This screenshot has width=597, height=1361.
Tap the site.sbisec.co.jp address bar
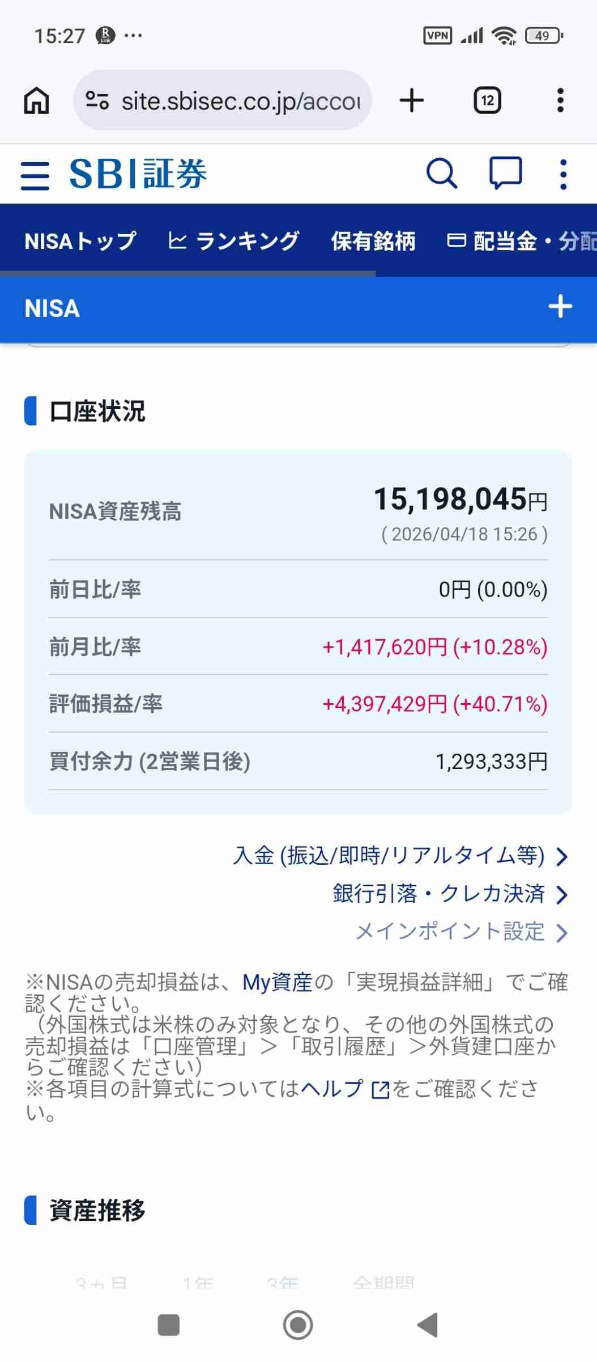pyautogui.click(x=241, y=101)
